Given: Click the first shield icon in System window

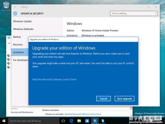Looking at the screenshot, I should click(9, 56).
